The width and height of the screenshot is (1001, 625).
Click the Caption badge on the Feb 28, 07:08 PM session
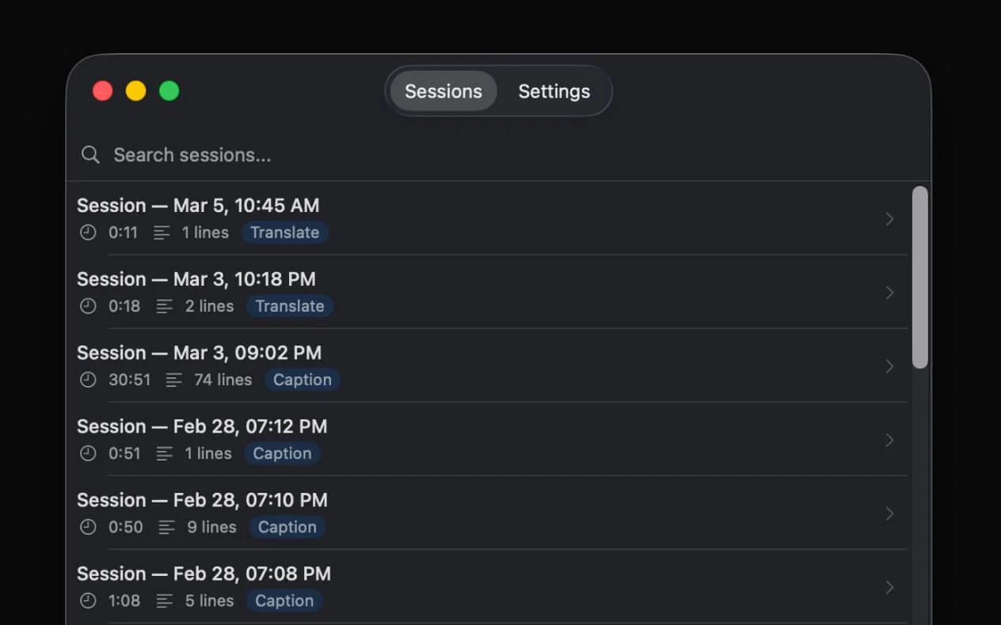click(284, 600)
